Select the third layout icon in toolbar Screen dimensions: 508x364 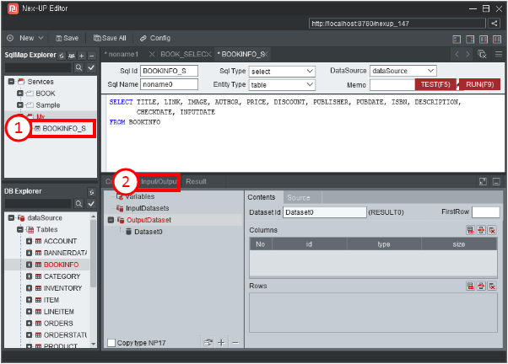pos(484,40)
